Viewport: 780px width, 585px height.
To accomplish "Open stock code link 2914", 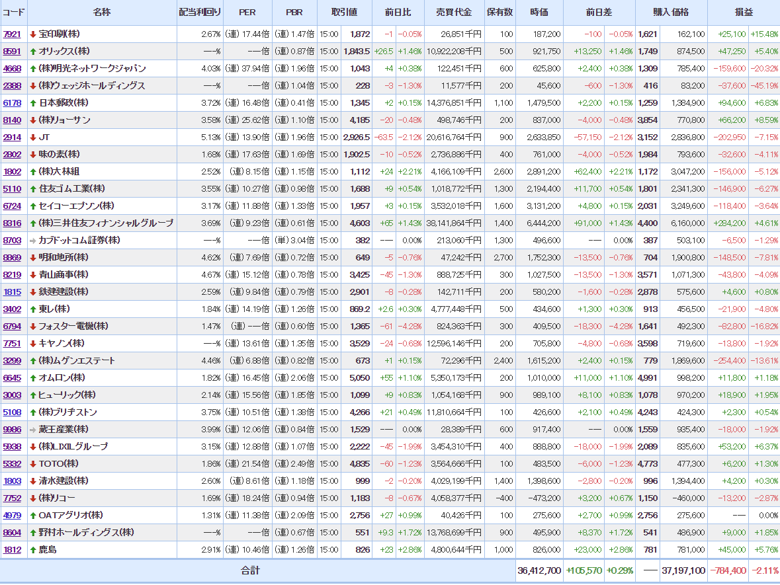I will [12, 137].
